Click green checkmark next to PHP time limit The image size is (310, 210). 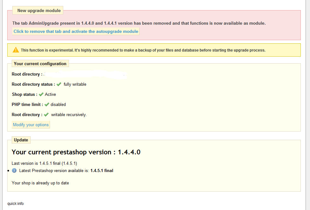tap(47, 104)
